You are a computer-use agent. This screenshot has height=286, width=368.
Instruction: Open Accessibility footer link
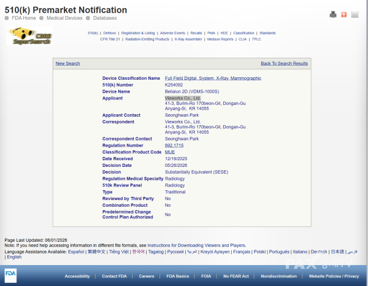tap(77, 276)
